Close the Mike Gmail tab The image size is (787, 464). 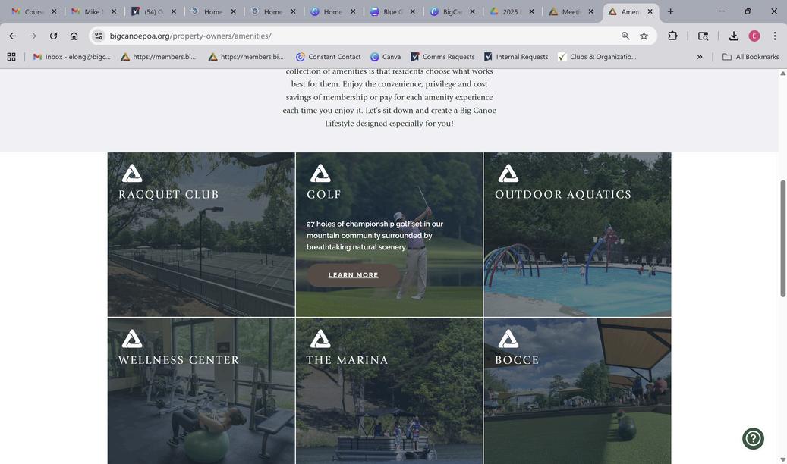[x=114, y=11]
